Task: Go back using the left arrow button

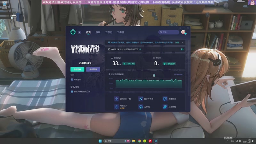Action: point(79,32)
